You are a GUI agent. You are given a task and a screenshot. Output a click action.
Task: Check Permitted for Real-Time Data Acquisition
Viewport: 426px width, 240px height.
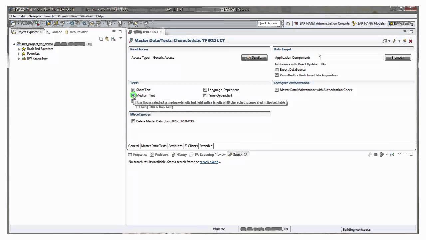(x=277, y=75)
